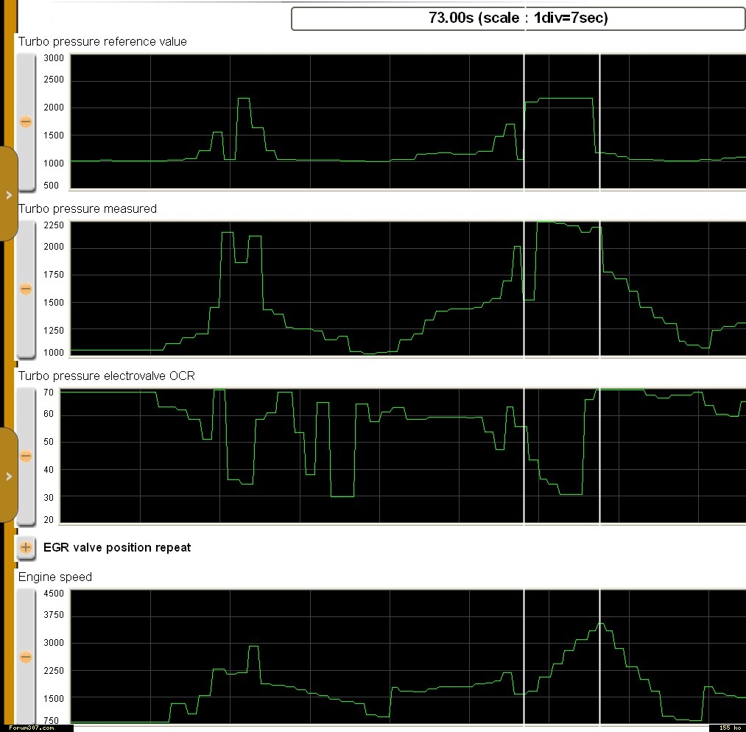Select the Turbo pressure measured title text

pyautogui.click(x=88, y=209)
